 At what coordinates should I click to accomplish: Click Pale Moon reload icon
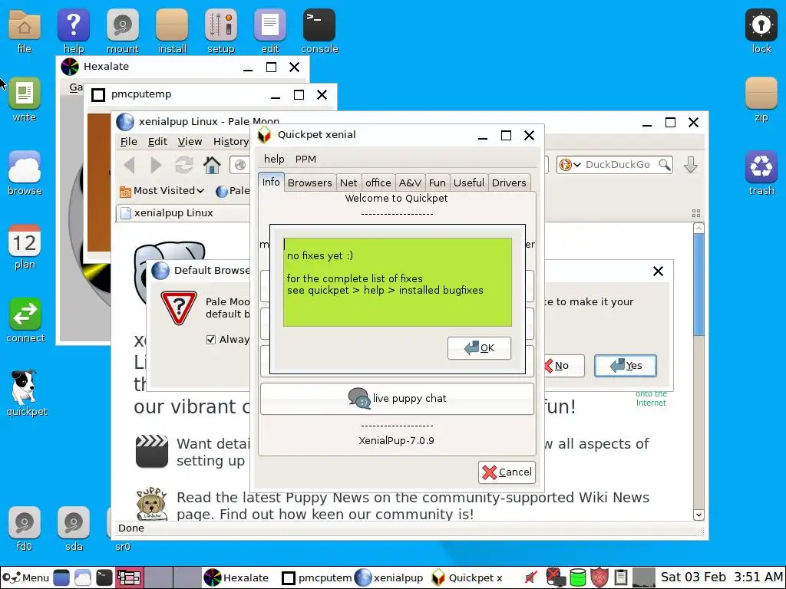click(x=184, y=165)
